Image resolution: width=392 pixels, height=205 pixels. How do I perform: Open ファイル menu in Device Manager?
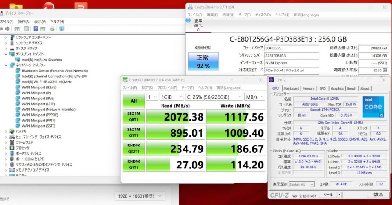pyautogui.click(x=6, y=22)
